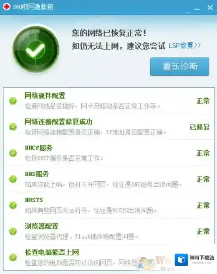
Task: Click the green check icon beside 网络硬件配置
Action: tap(13, 101)
